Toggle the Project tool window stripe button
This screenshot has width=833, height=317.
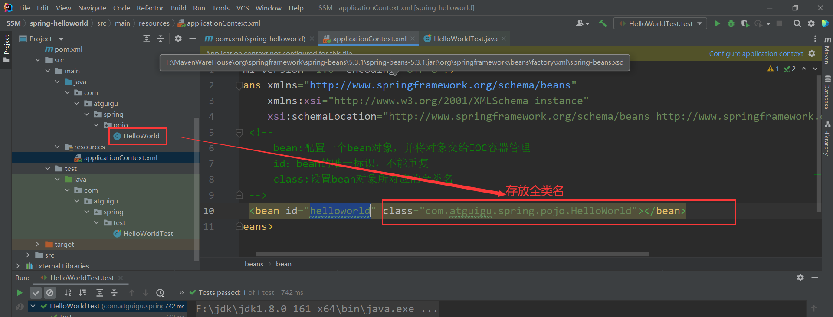6,49
